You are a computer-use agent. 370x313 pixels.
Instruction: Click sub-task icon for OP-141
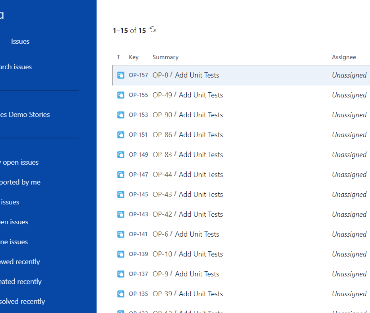coord(121,234)
